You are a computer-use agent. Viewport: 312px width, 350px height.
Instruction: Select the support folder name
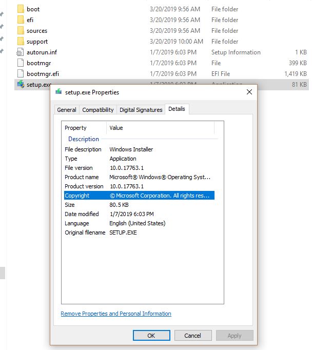[x=37, y=42]
